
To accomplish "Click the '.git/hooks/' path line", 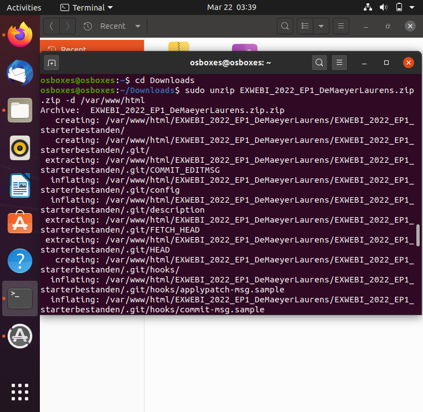I will (x=110, y=270).
